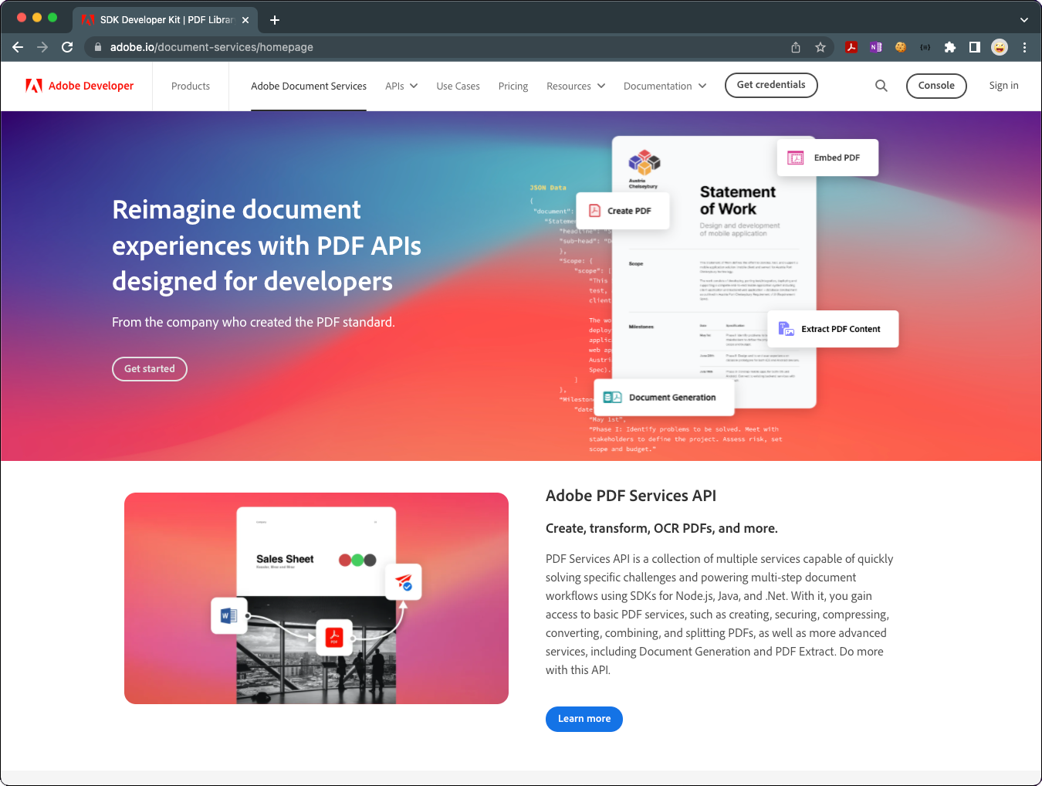
Task: Open the Adobe Acrobat browser extension
Action: coord(851,47)
